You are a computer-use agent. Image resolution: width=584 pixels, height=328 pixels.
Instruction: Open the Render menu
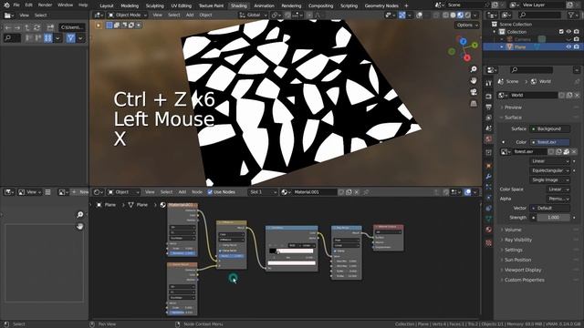[45, 5]
